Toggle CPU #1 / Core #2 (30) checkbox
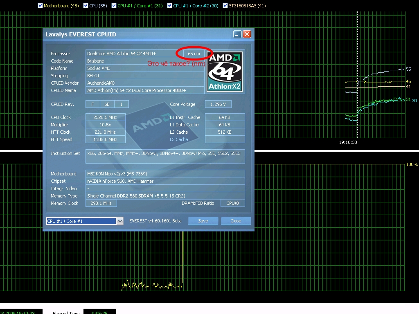419x314 pixels. point(169,6)
